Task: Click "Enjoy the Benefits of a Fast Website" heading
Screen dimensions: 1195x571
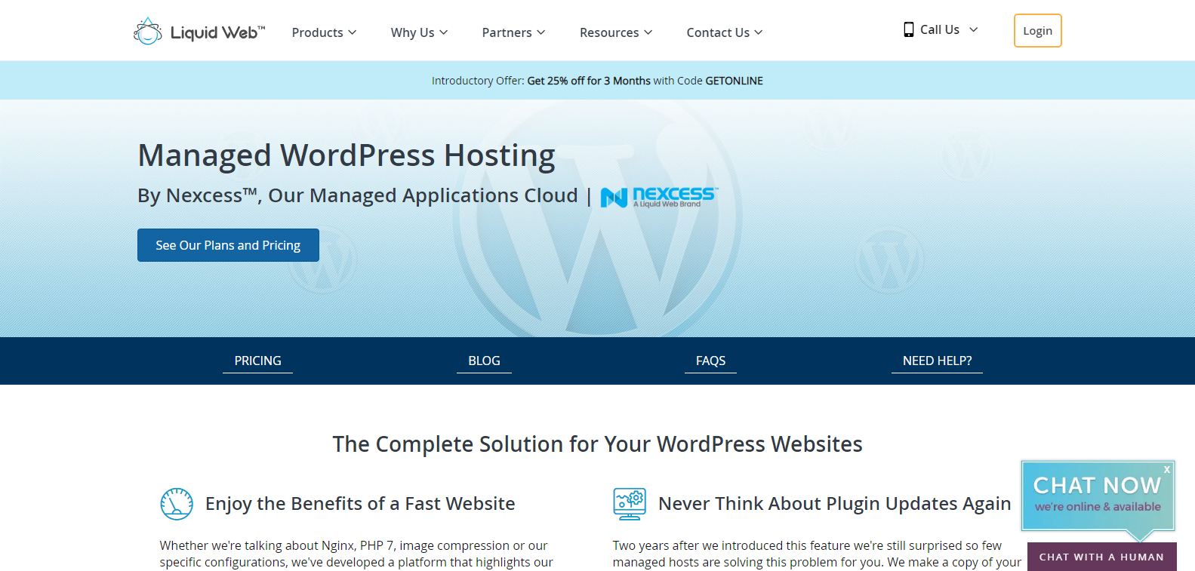Action: (x=360, y=503)
